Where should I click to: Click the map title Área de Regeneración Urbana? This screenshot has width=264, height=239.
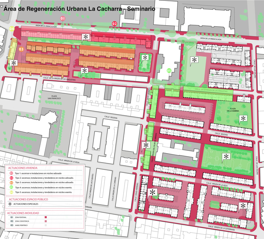[x=79, y=9]
